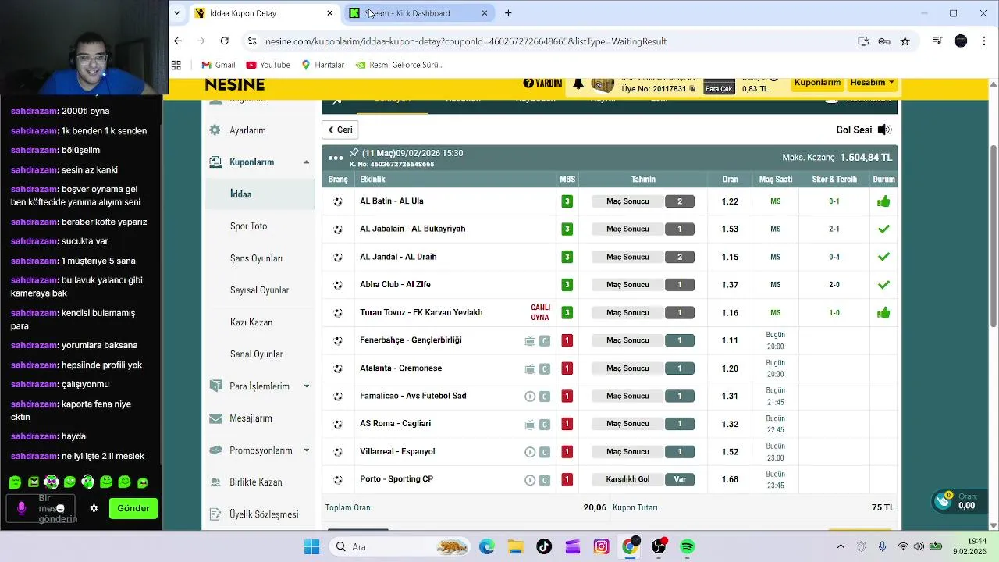This screenshot has width=999, height=562.
Task: Go back with the Geri button
Action: pyautogui.click(x=340, y=130)
